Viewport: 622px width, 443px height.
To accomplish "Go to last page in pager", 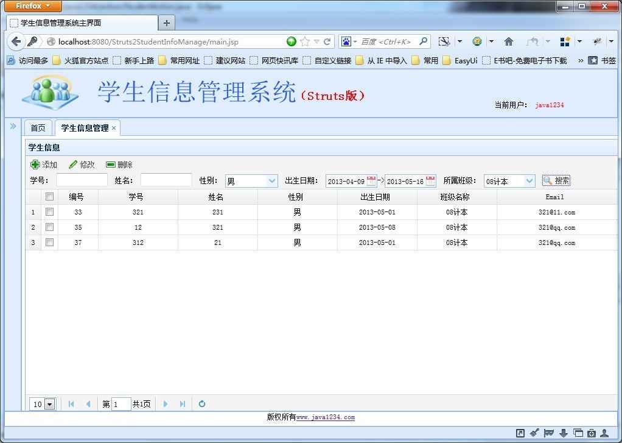I will click(182, 404).
